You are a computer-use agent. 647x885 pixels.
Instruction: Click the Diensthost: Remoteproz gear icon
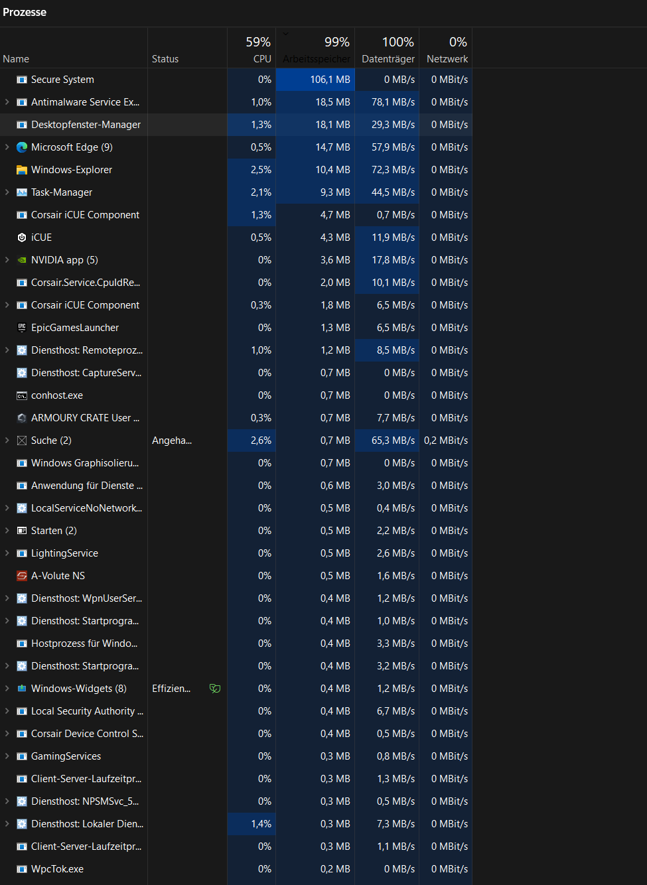tap(22, 350)
